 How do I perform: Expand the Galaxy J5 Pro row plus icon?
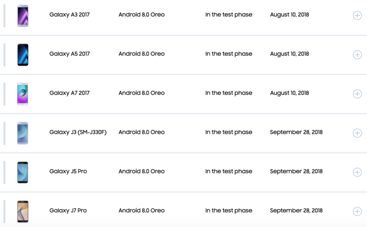click(x=357, y=172)
